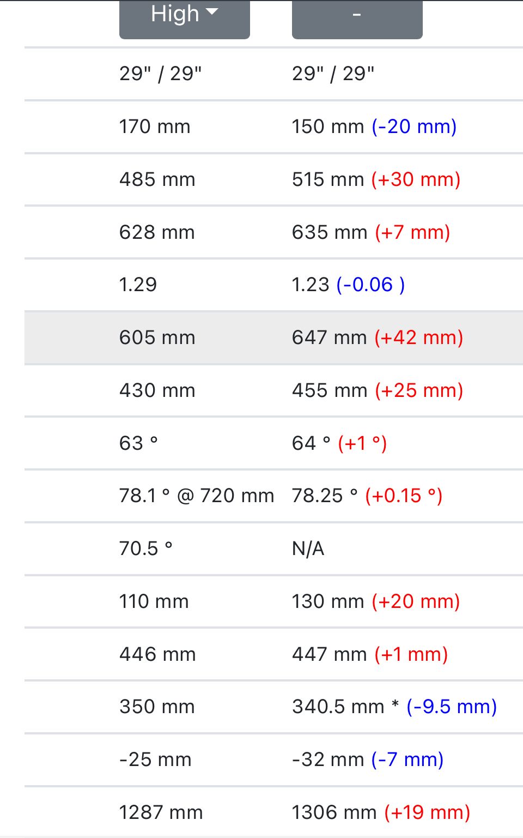Click the 78.1° @ 720 mm value
523x838 pixels.
coord(196,496)
